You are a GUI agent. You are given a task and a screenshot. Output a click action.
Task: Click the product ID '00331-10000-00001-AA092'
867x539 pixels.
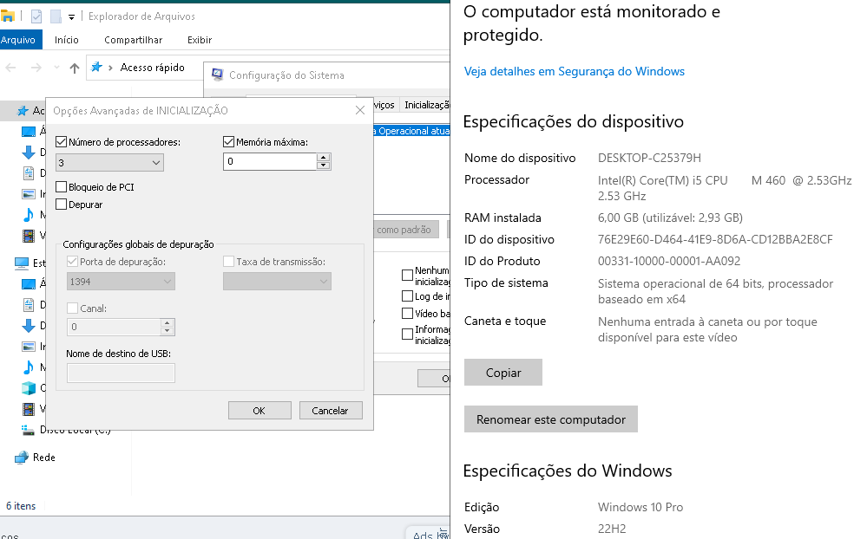click(x=669, y=261)
